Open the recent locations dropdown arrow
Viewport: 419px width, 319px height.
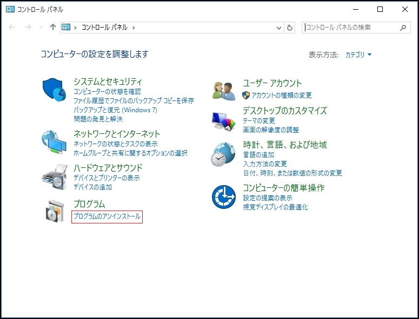point(41,27)
